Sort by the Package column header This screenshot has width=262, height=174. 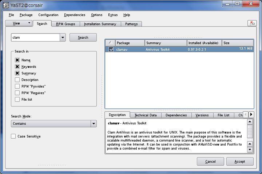(x=130, y=43)
